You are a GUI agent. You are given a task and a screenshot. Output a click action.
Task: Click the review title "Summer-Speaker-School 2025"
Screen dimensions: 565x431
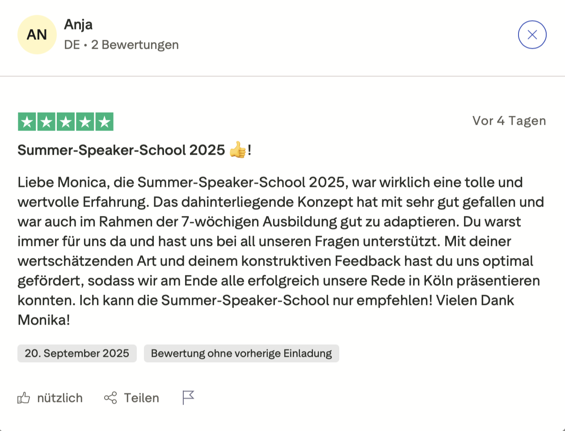(121, 150)
